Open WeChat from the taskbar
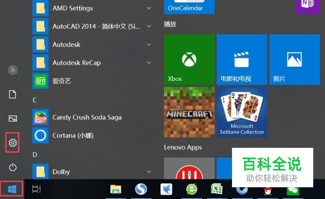 coord(293,191)
